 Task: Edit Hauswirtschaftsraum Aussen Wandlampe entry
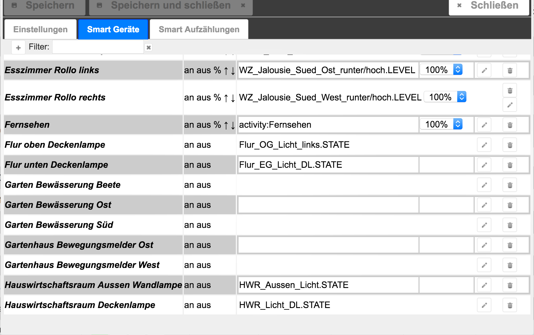pyautogui.click(x=484, y=285)
